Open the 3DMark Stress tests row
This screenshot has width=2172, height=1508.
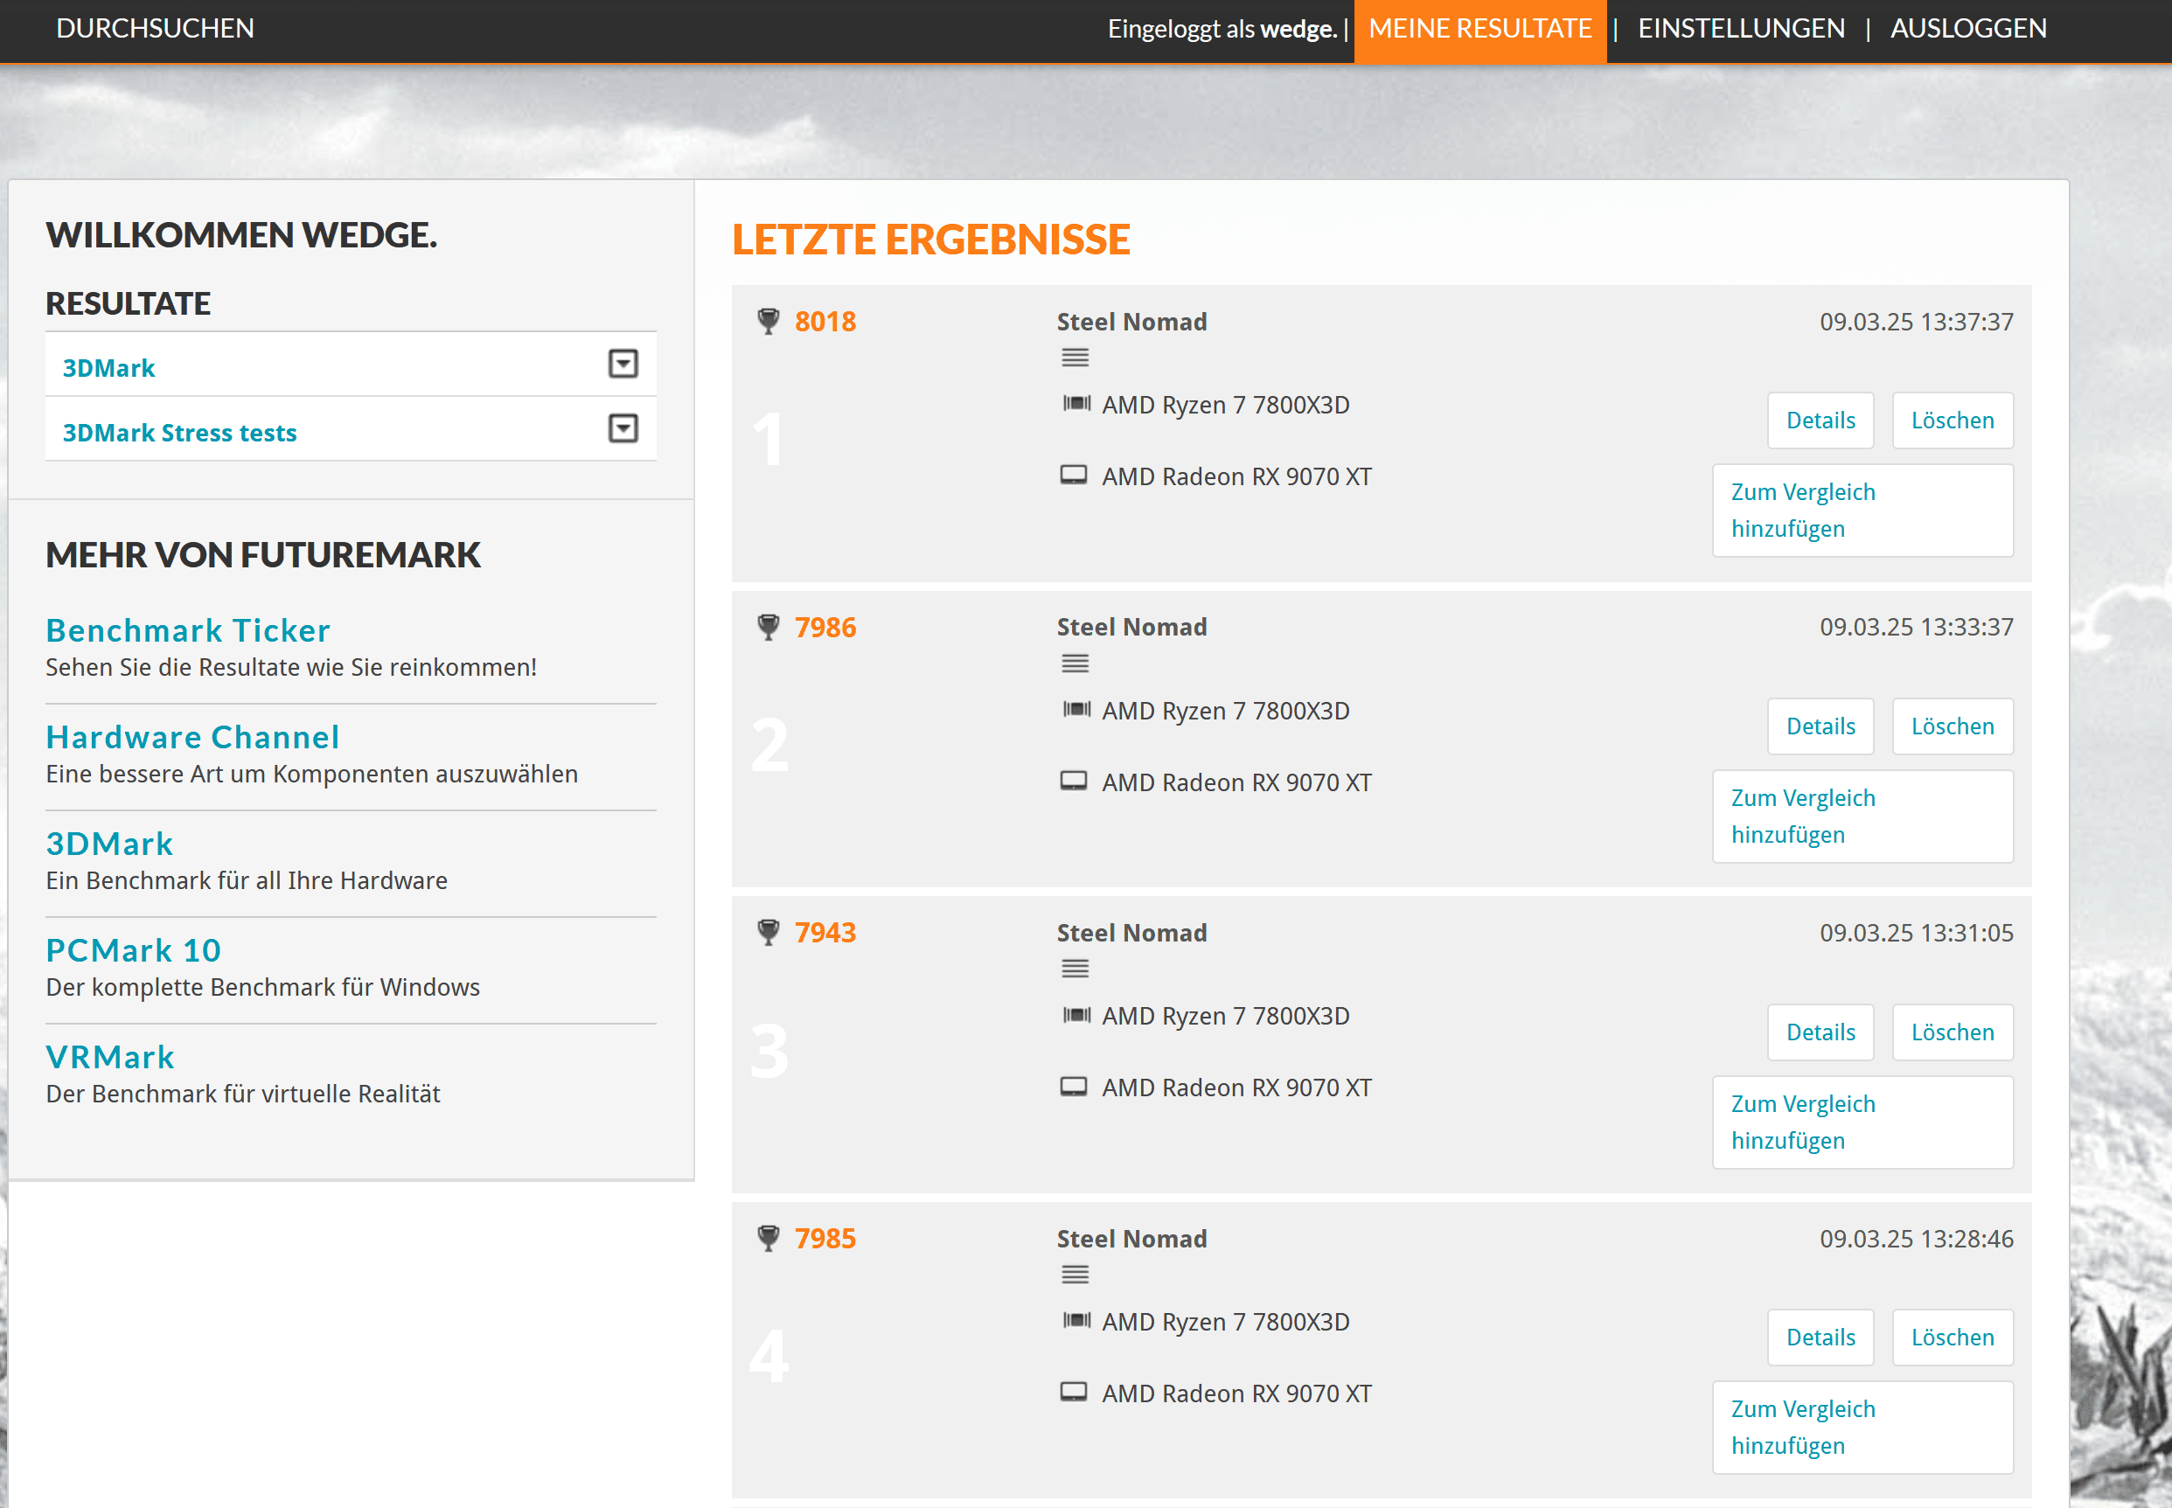pos(179,433)
